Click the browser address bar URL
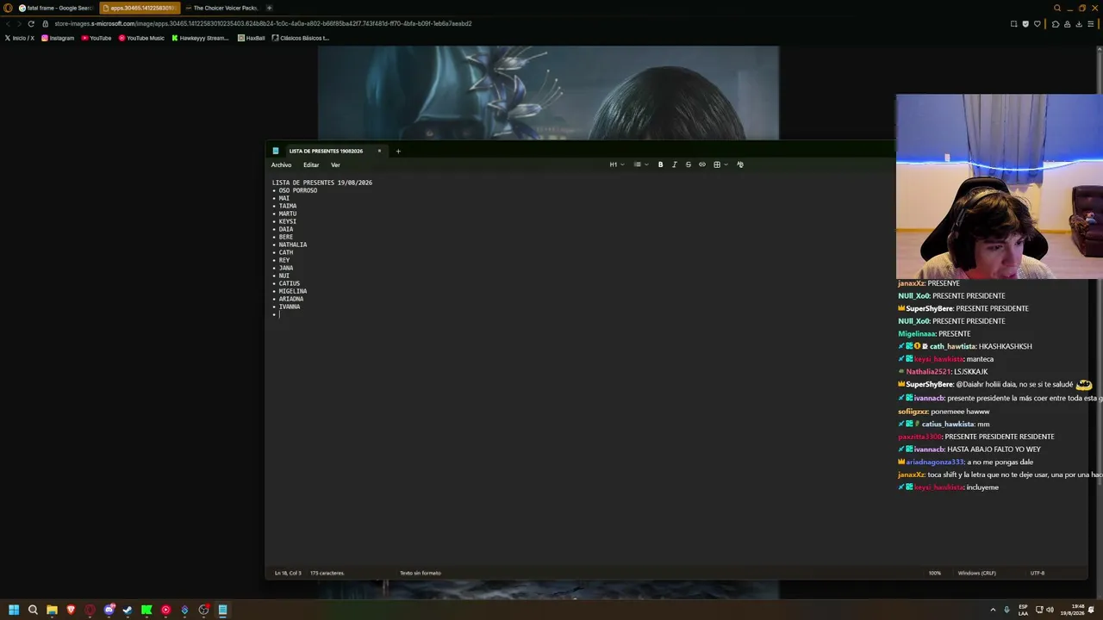Screen dimensions: 1103x620 tap(263, 23)
